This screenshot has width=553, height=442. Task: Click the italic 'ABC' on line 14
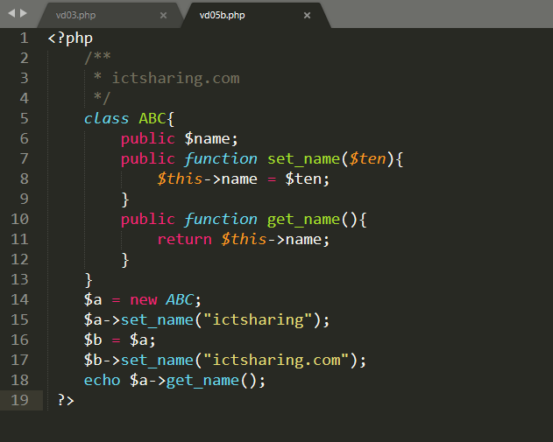pos(180,299)
